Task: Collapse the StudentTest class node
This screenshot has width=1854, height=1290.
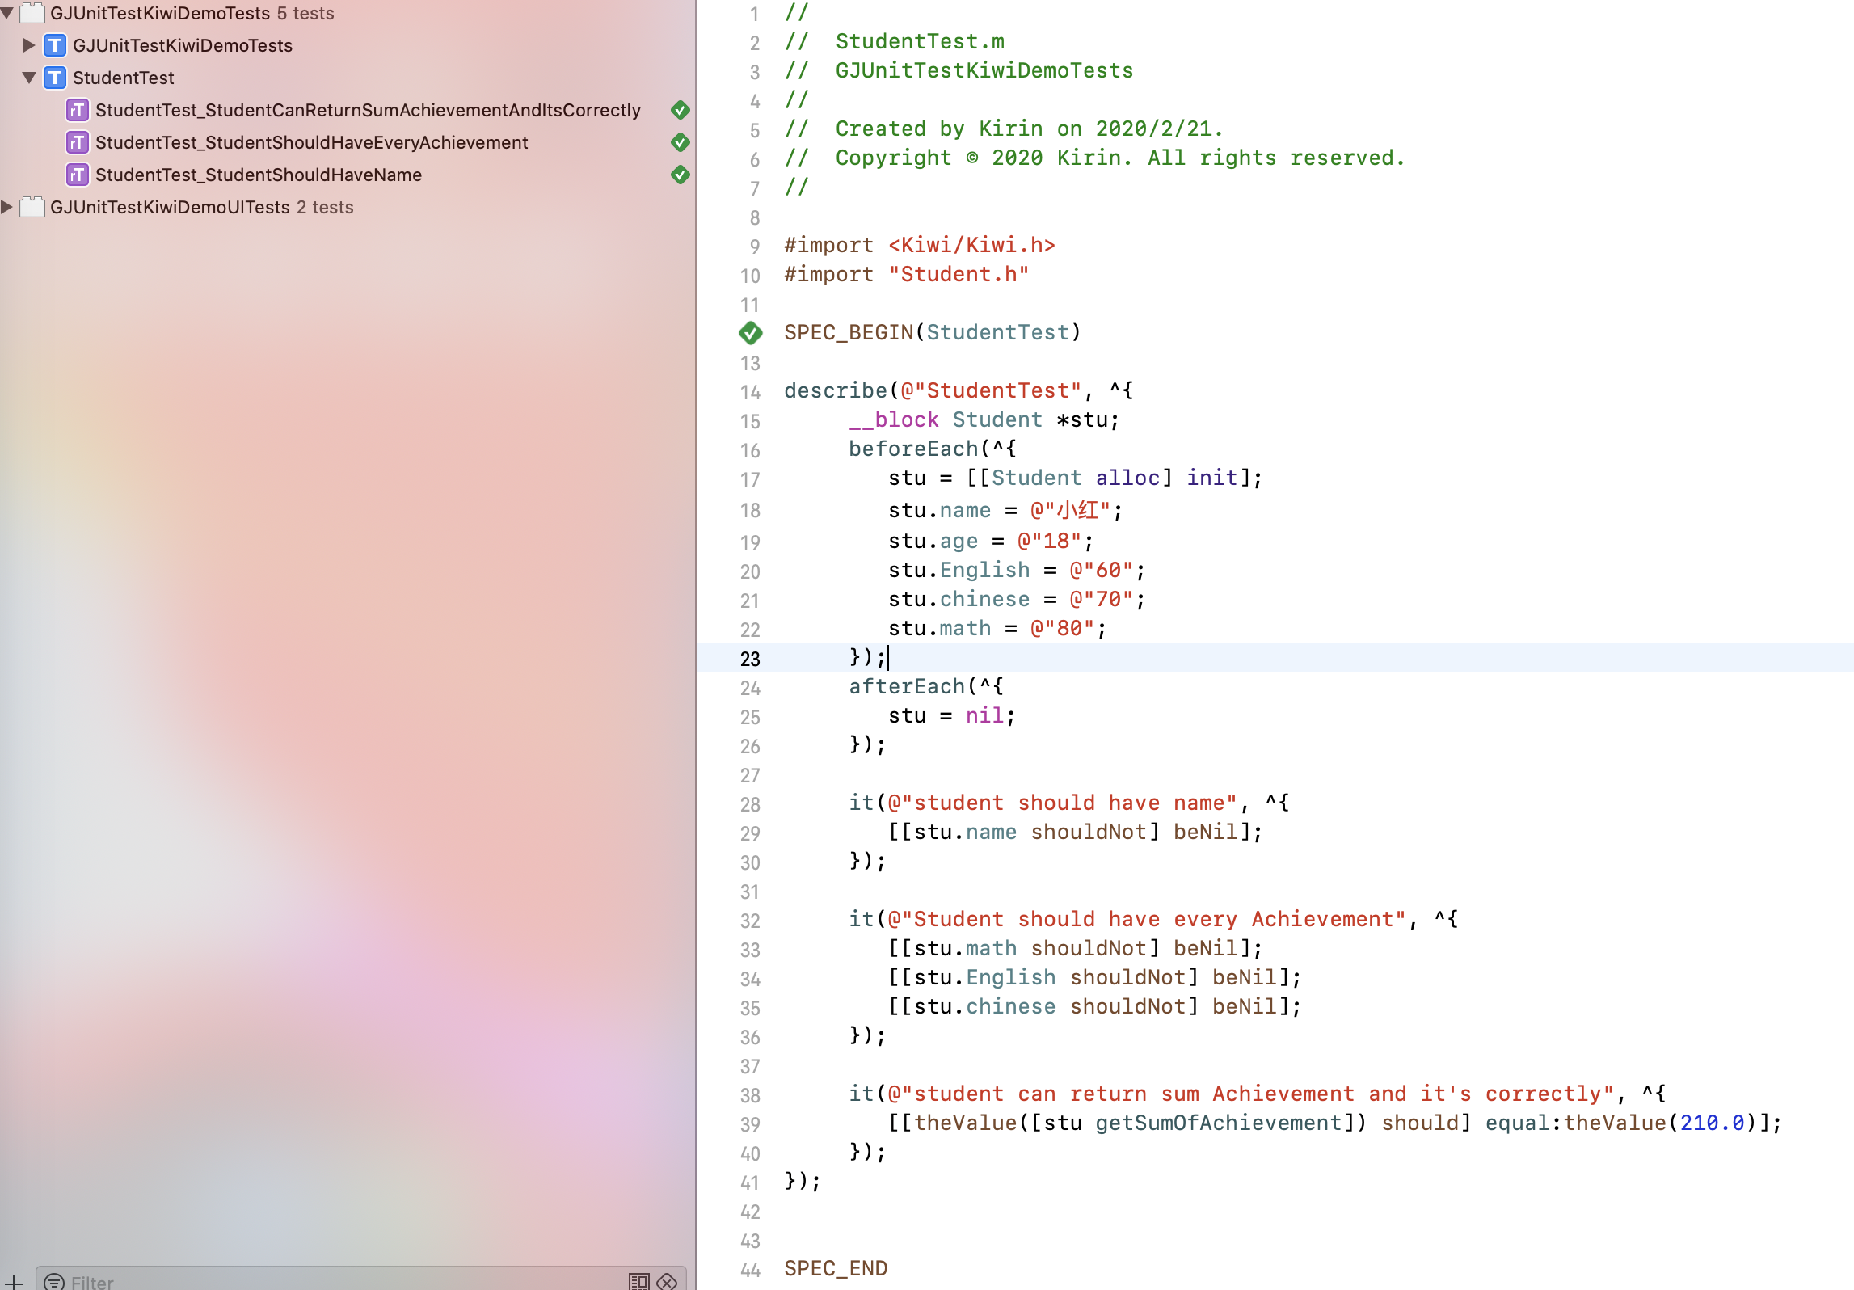Action: [29, 78]
